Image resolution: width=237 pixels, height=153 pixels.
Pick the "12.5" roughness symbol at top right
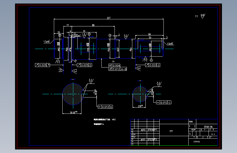[x=203, y=16]
